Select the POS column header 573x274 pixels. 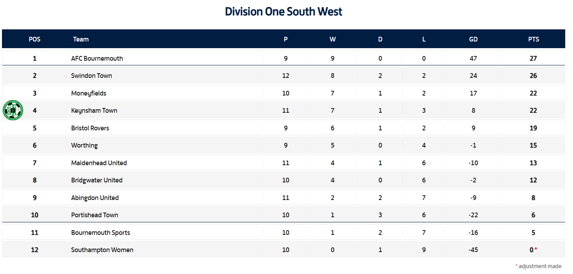34,39
